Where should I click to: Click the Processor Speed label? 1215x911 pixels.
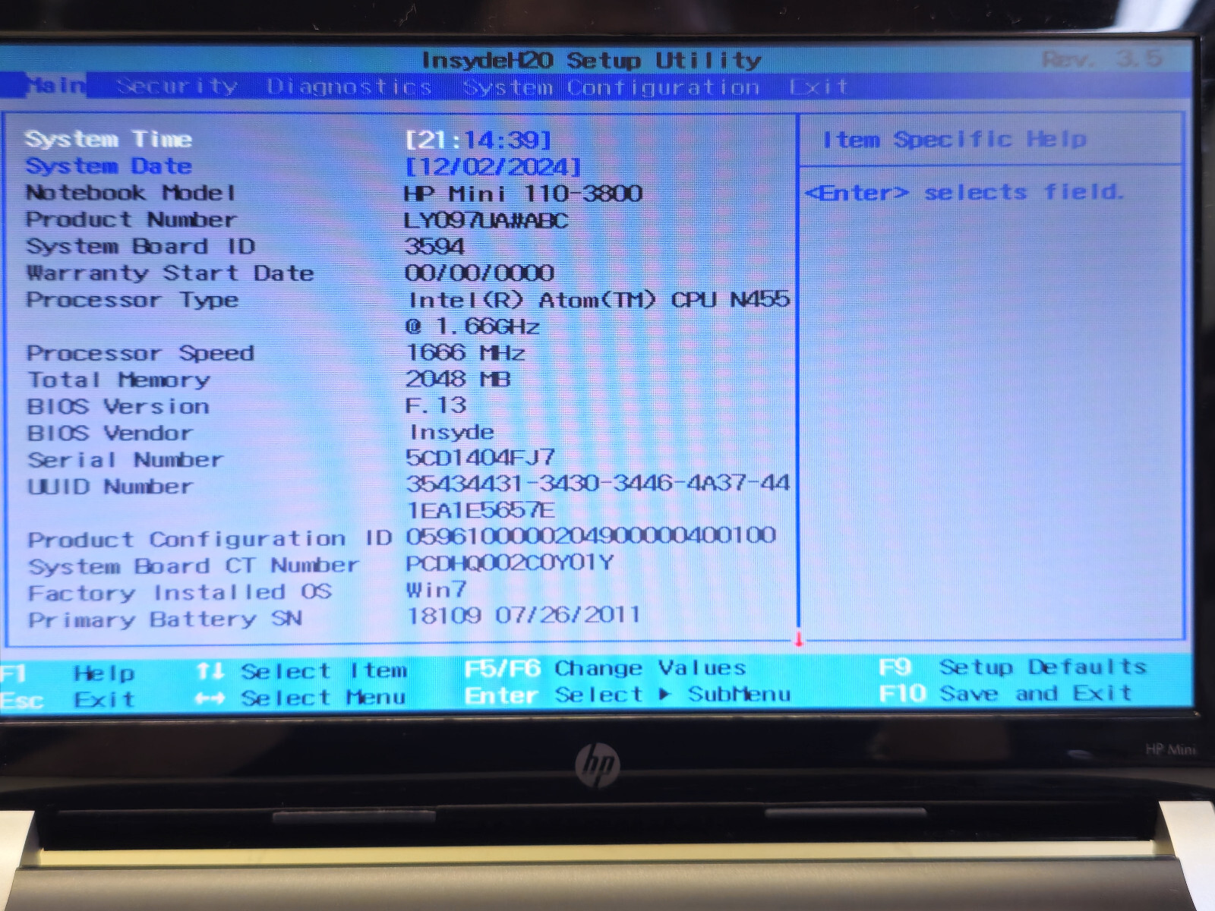(140, 353)
